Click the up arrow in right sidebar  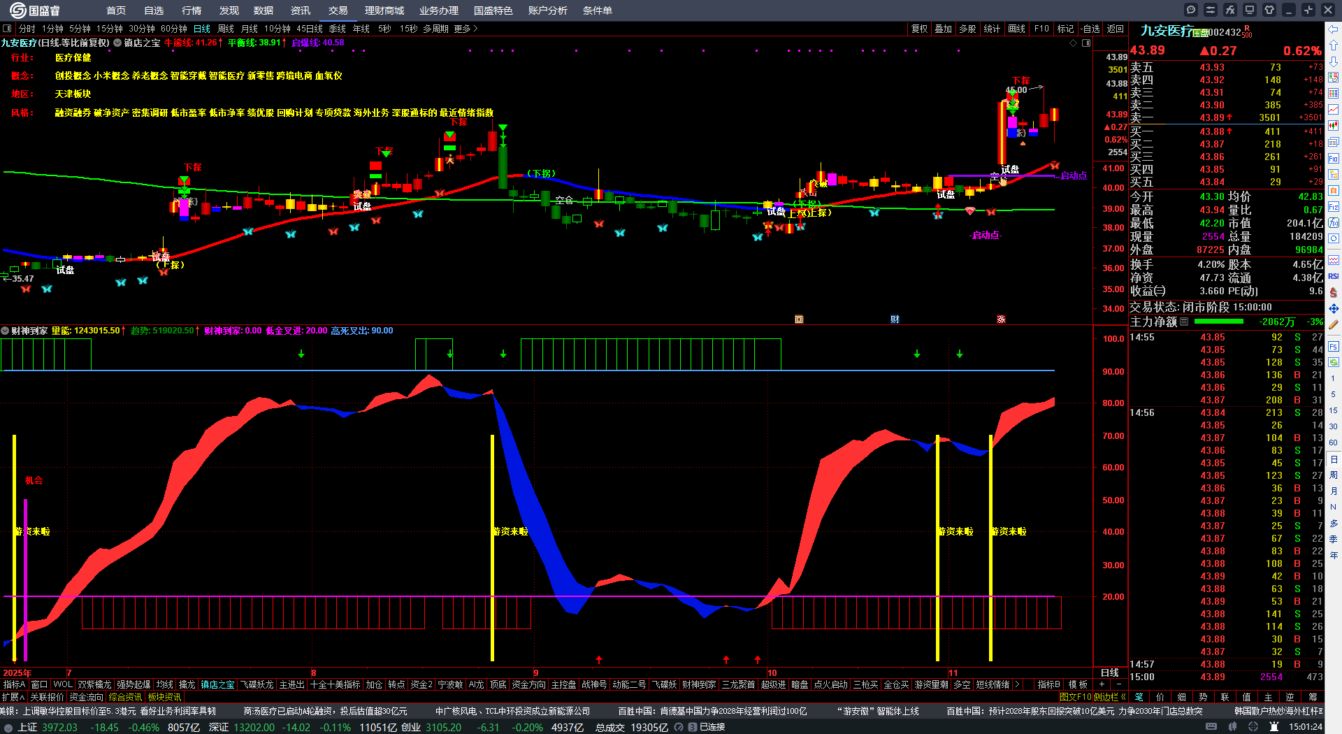[1334, 45]
